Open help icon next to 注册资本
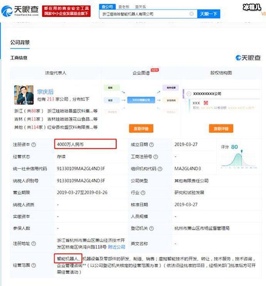The height and width of the screenshot is (286, 266). tap(34, 145)
